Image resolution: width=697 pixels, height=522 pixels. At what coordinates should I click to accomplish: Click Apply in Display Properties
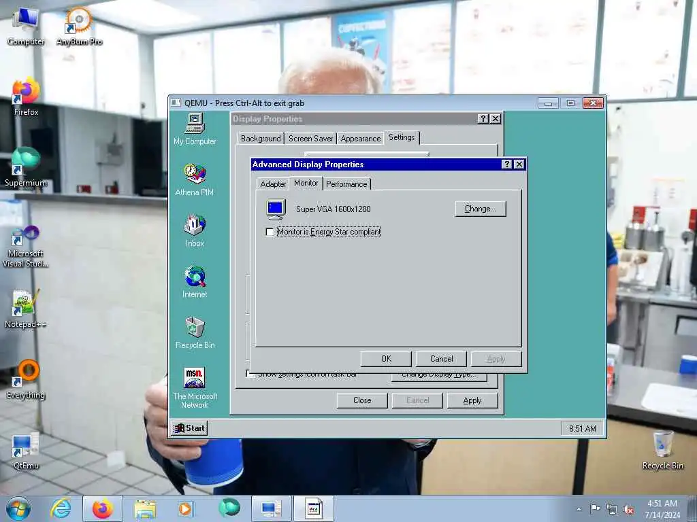472,400
